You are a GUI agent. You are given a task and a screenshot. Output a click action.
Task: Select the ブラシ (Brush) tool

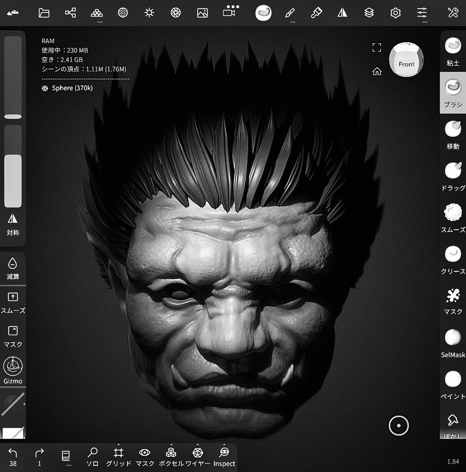click(453, 93)
